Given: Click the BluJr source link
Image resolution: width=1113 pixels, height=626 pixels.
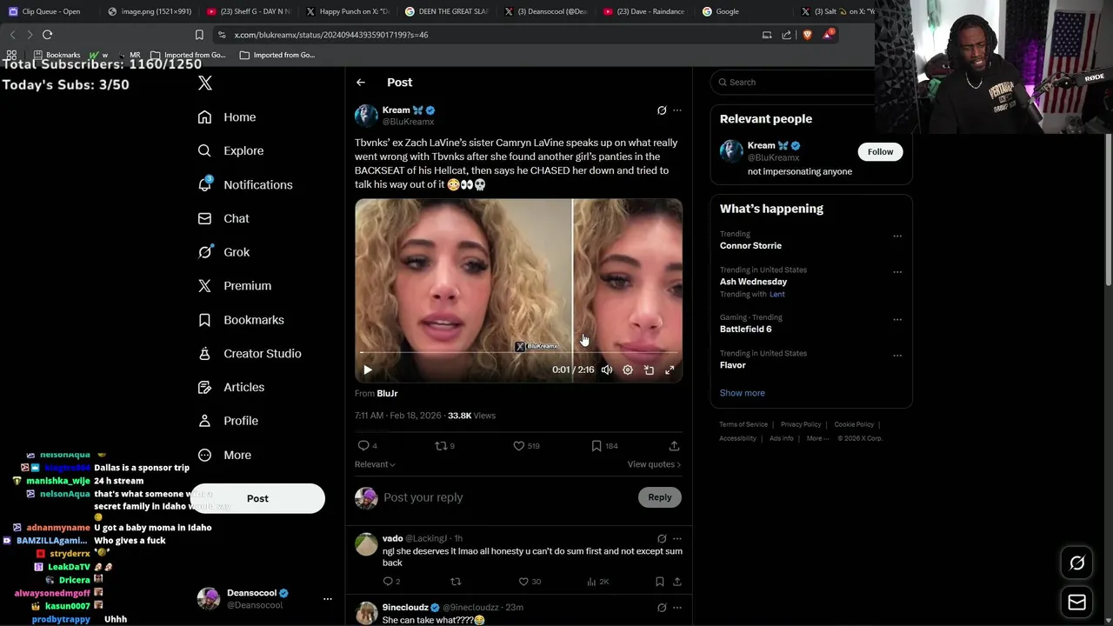Looking at the screenshot, I should pos(387,394).
